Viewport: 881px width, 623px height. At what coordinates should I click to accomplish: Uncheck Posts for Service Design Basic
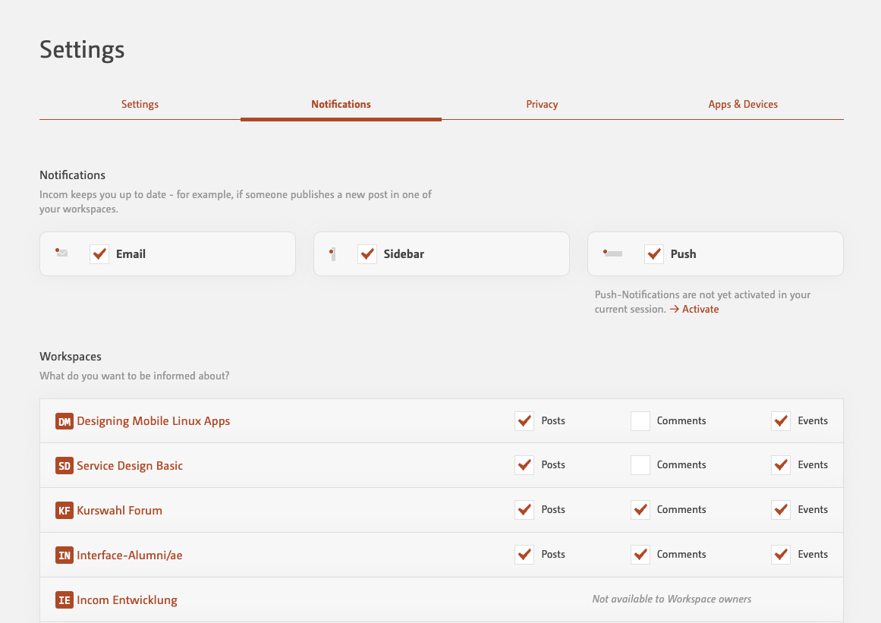click(x=524, y=465)
